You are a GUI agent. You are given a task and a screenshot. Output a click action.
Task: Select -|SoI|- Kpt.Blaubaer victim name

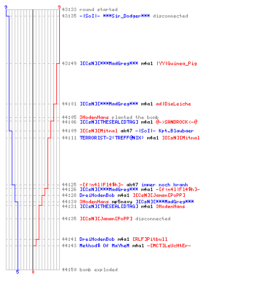(x=164, y=131)
